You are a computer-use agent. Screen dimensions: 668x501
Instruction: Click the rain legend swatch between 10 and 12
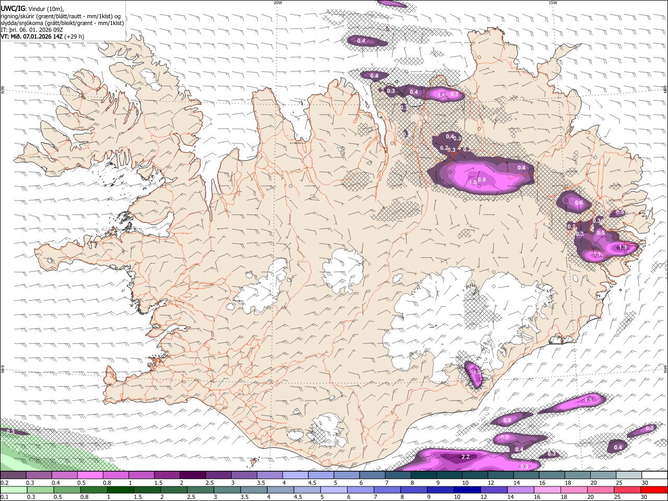click(468, 490)
